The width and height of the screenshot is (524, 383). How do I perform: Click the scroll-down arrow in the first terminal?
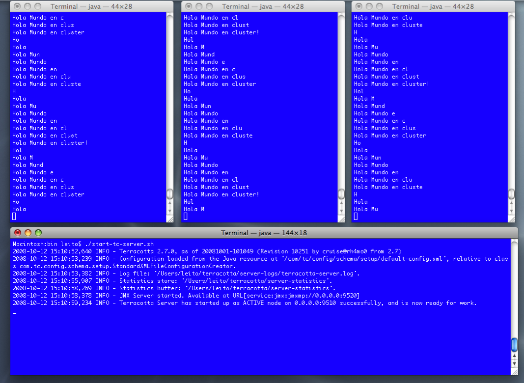pos(170,211)
